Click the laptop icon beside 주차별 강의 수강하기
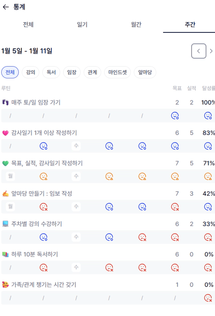The height and width of the screenshot is (316, 215). pyautogui.click(x=5, y=224)
